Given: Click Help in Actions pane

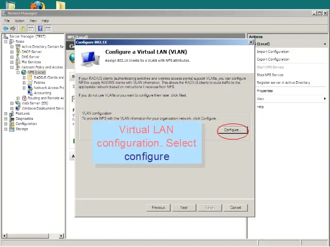Looking at the screenshot, I should [260, 107].
